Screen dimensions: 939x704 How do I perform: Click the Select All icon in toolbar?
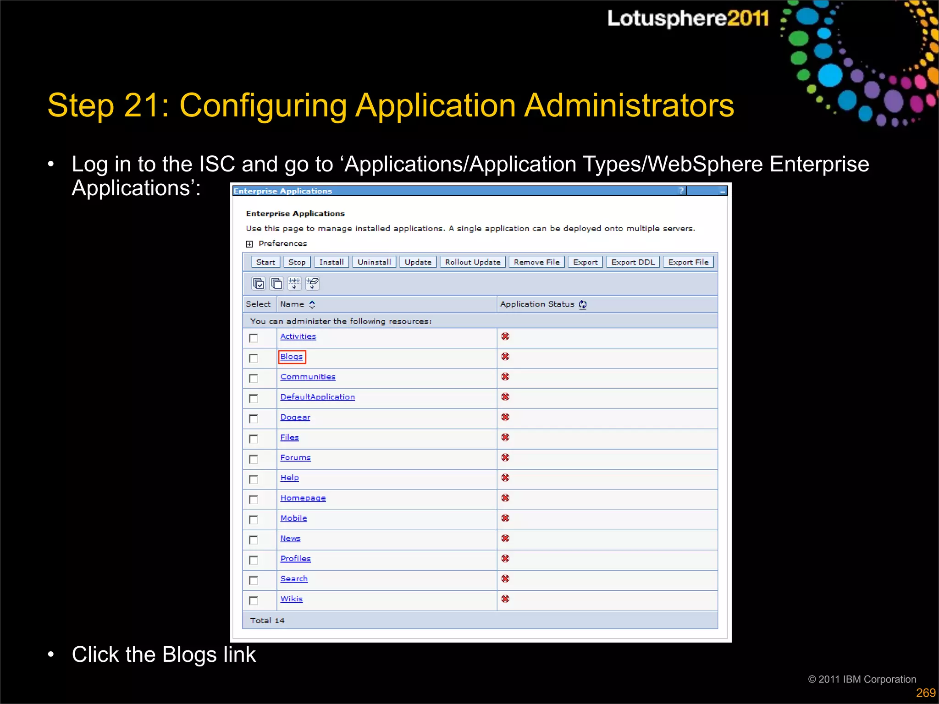click(259, 284)
